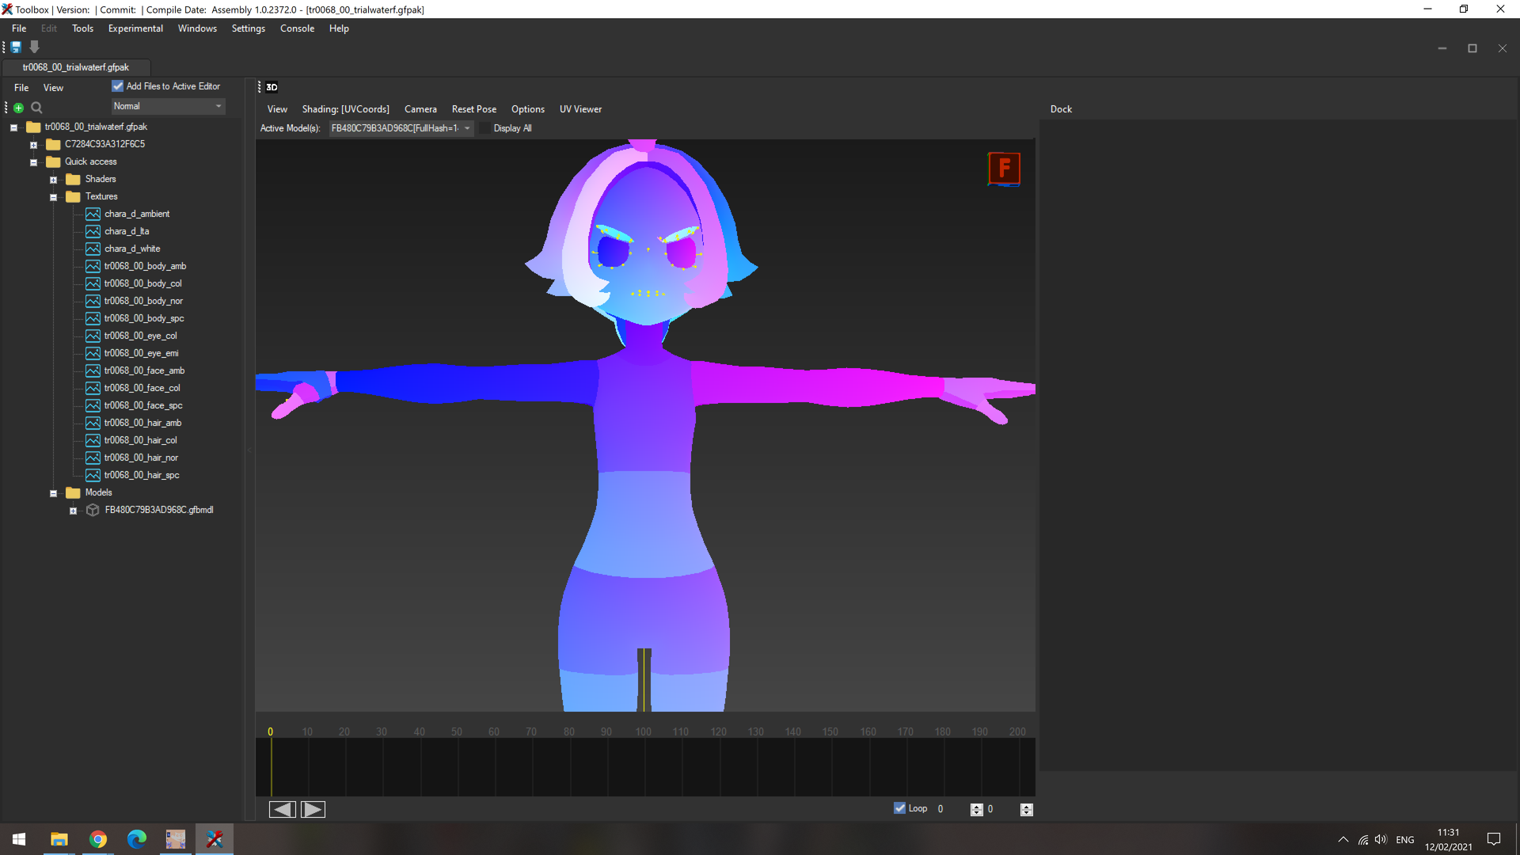Image resolution: width=1520 pixels, height=855 pixels.
Task: Open the viewport View menu
Action: pyautogui.click(x=277, y=109)
